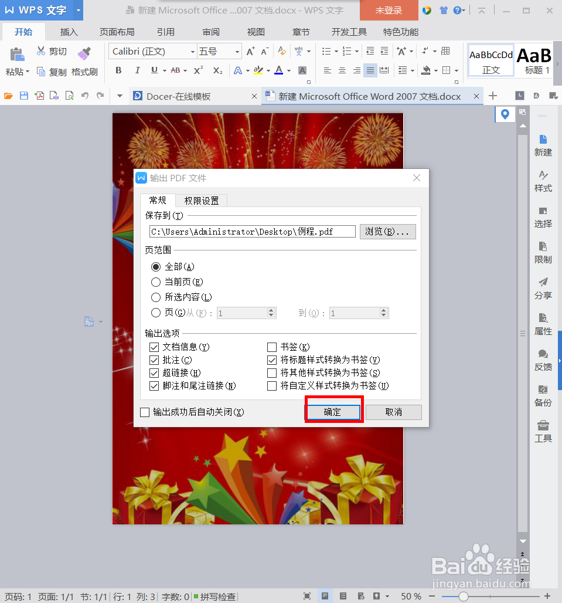
Task: Center align text
Action: click(342, 70)
